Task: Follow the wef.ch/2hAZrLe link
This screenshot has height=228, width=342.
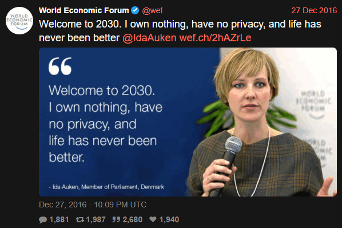Action: (215, 38)
